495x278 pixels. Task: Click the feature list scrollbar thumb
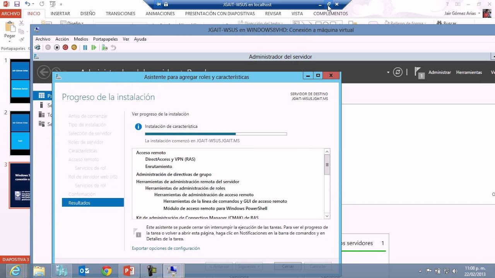[327, 164]
